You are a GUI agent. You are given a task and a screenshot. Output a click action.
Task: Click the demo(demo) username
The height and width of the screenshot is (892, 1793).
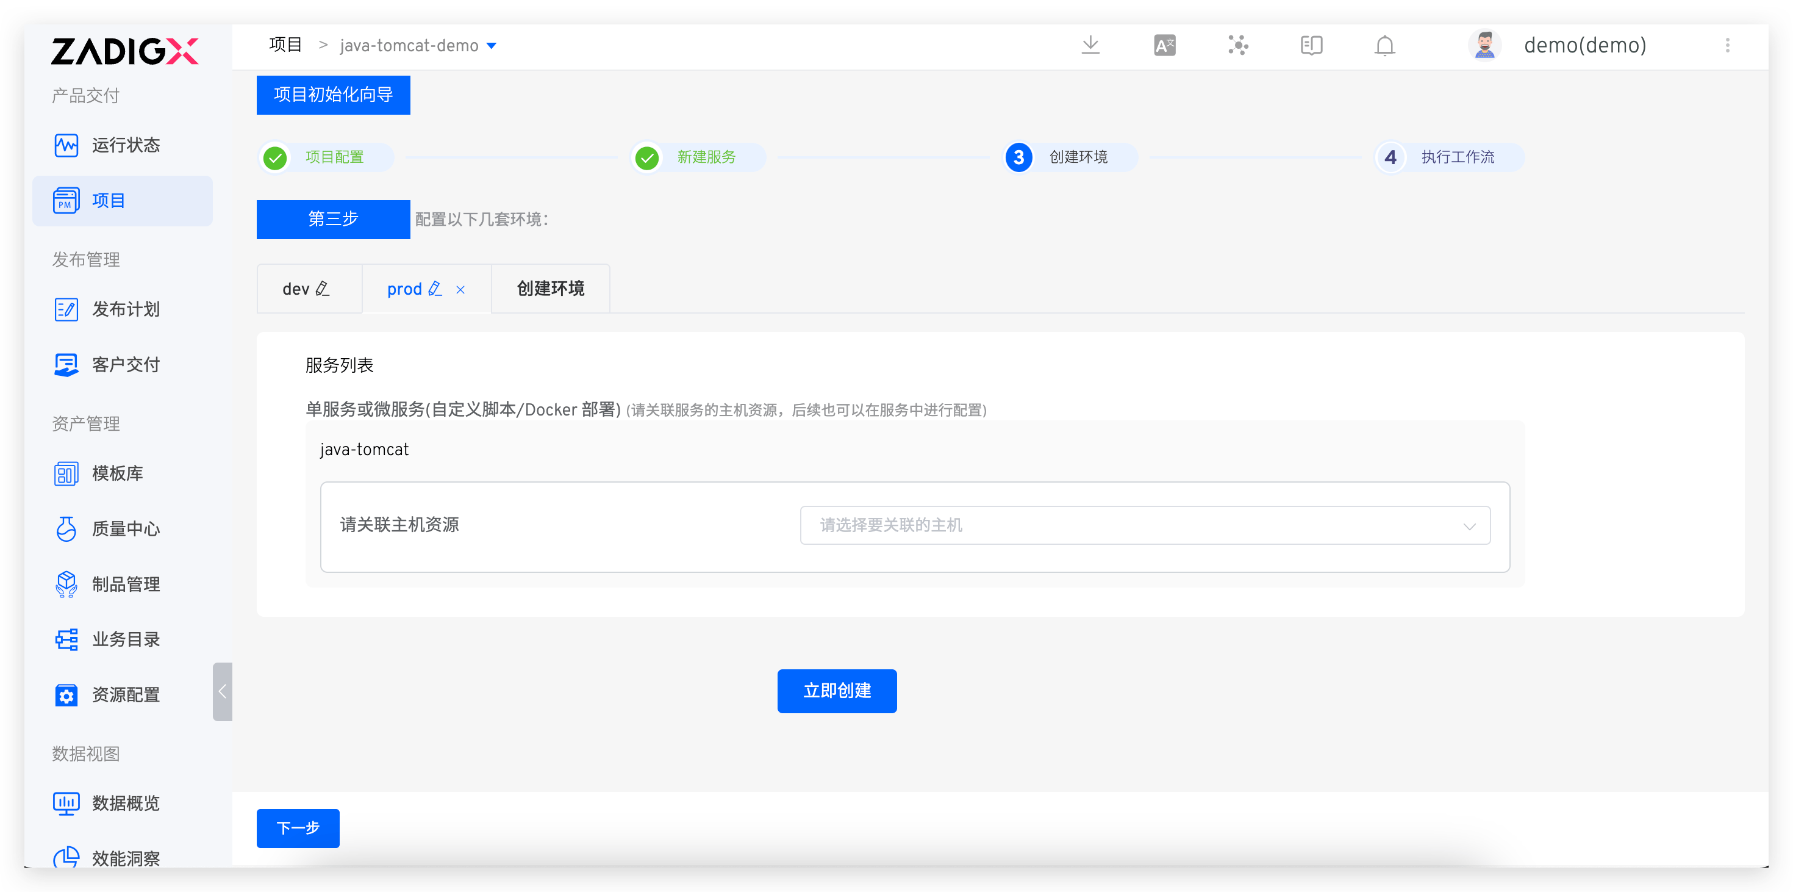click(x=1585, y=45)
